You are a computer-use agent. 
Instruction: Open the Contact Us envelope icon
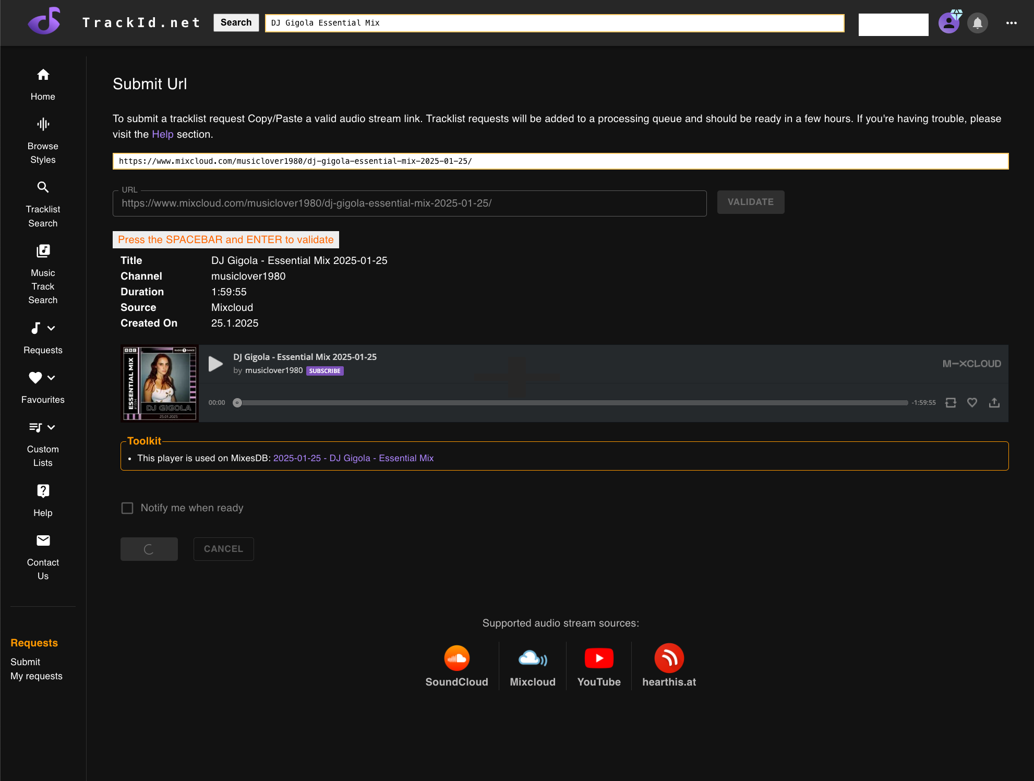43,540
